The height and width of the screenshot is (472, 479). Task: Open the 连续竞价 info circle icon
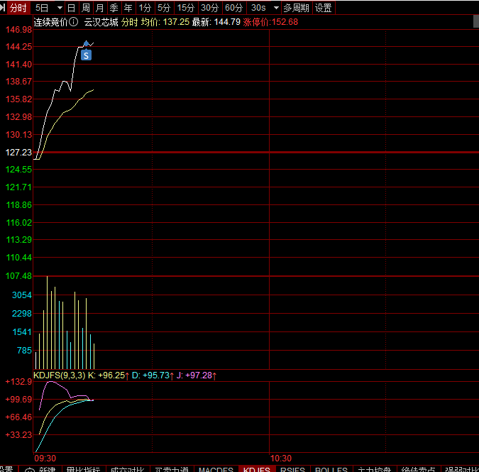click(x=73, y=22)
